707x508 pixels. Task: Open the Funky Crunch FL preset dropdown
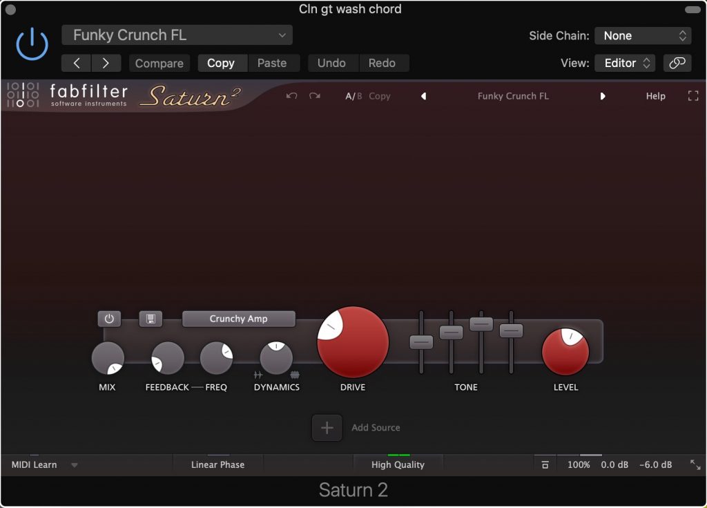coord(177,35)
